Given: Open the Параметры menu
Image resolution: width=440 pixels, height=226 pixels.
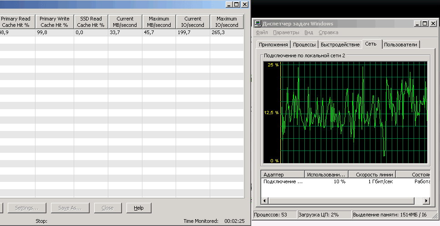Looking at the screenshot, I should 286,33.
